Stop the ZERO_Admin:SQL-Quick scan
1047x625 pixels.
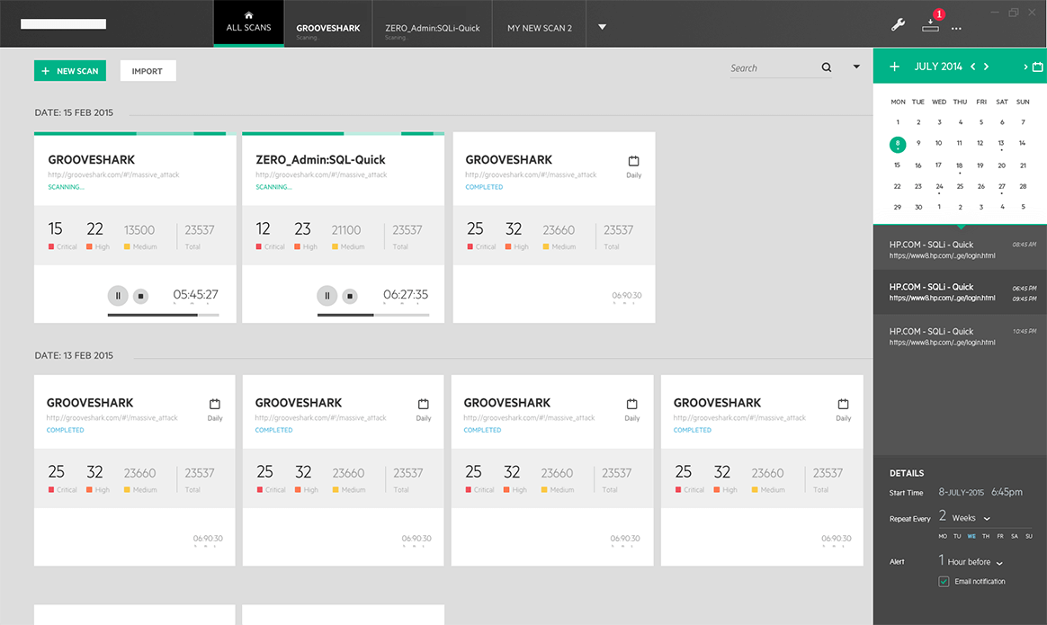[350, 296]
